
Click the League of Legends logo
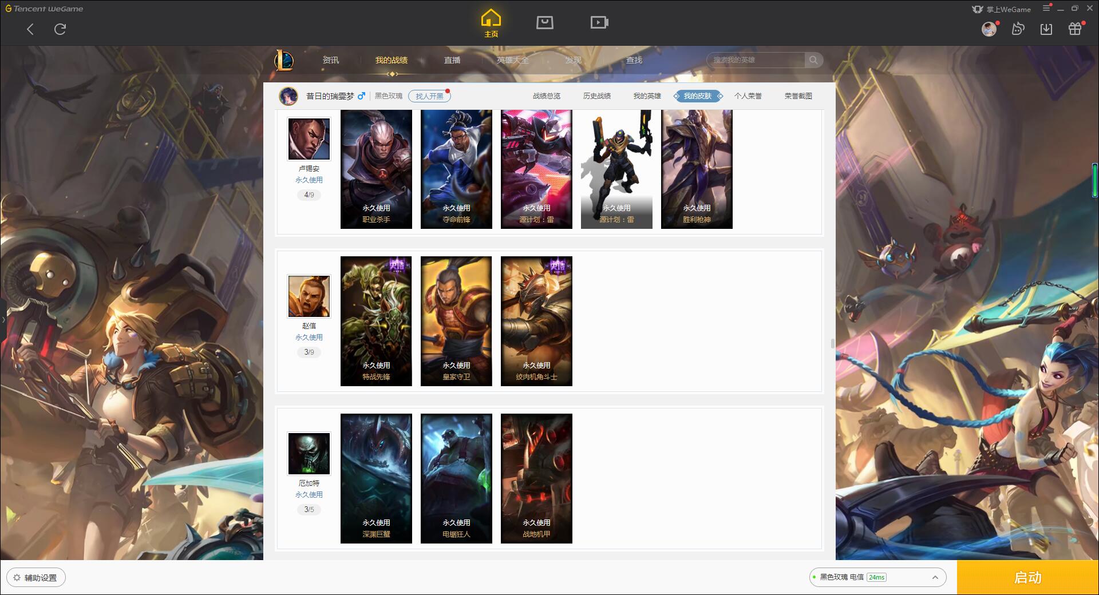coord(284,60)
